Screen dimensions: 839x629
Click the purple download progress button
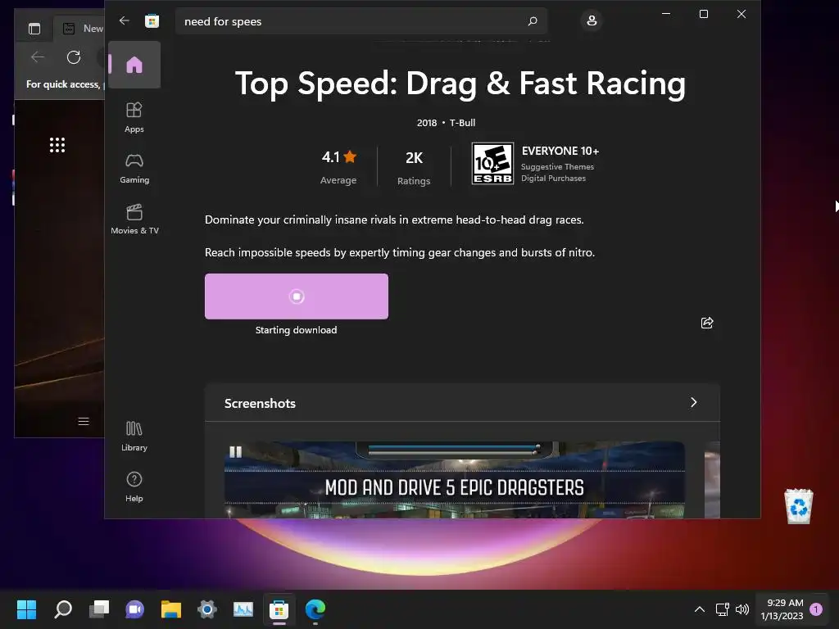[x=297, y=296]
